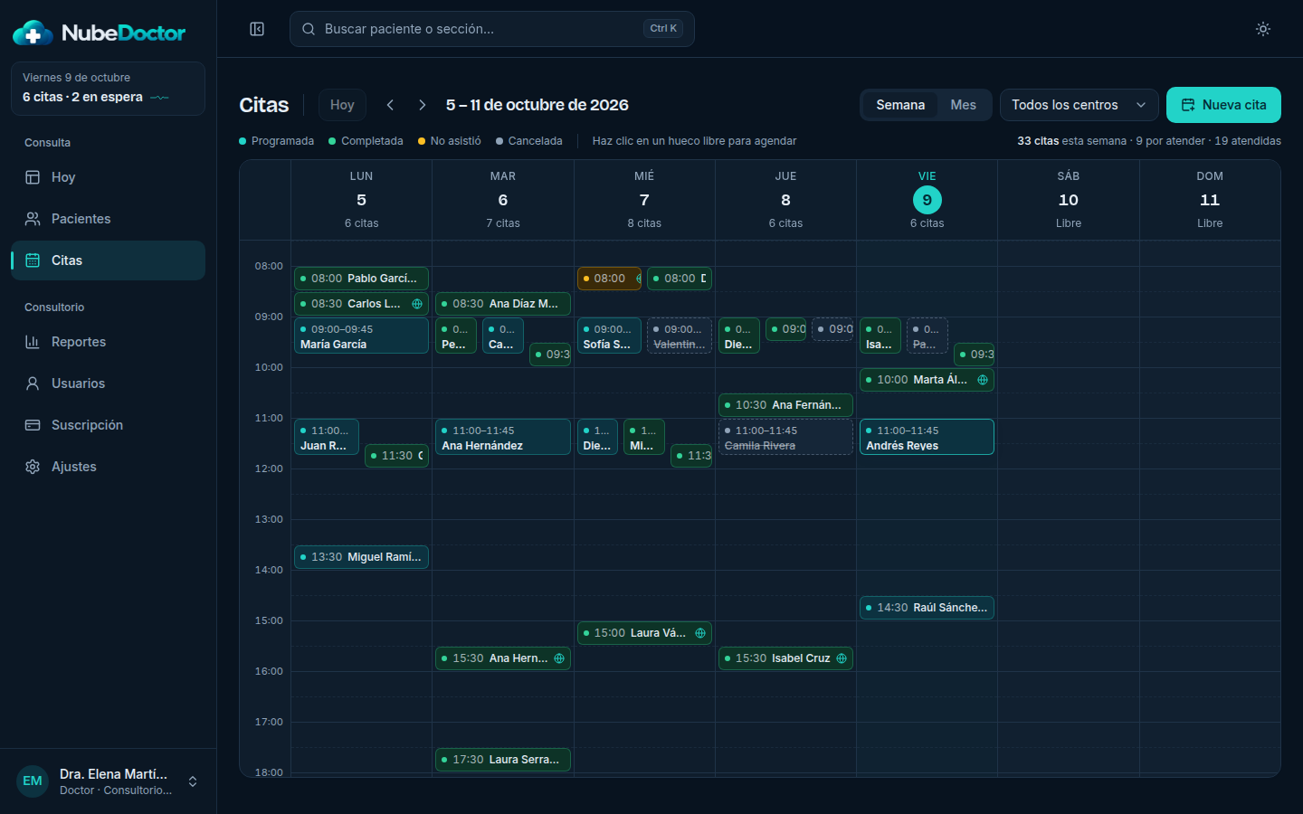Open the 08:00 Pablo Garcí... appointment

[361, 279]
